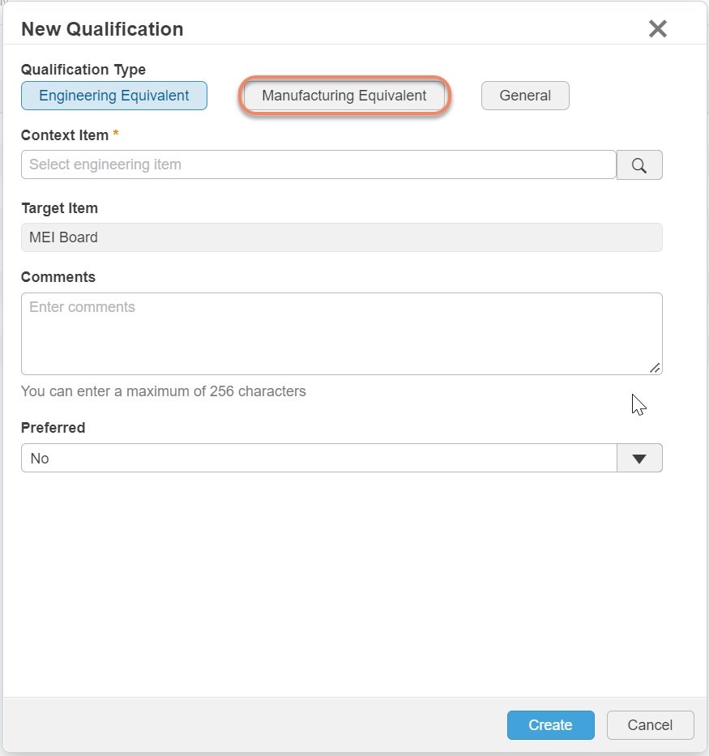Click the MEI Board target item field
Image resolution: width=709 pixels, height=756 pixels.
coord(341,237)
